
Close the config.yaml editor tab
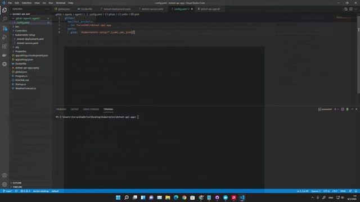point(192,9)
